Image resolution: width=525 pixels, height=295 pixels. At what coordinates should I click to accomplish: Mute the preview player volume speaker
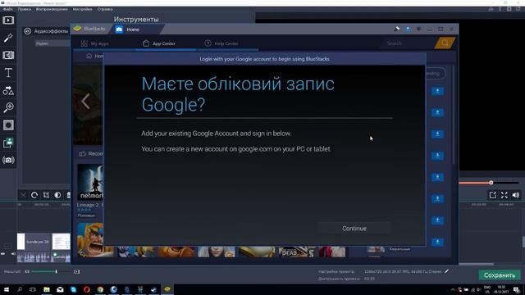(516, 195)
